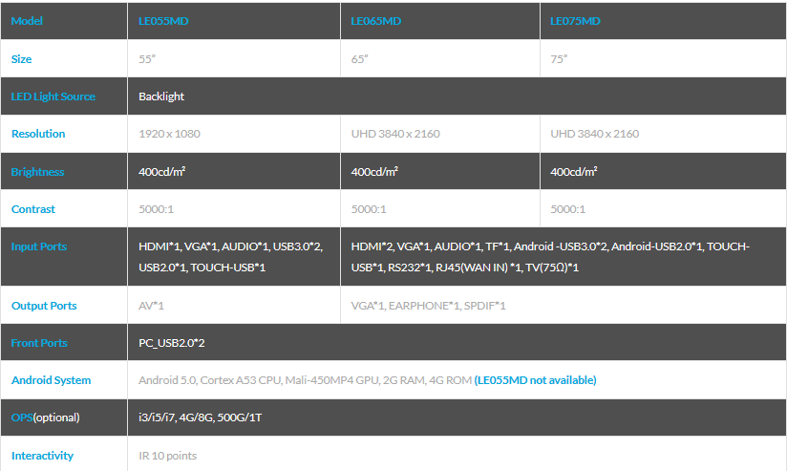Image resolution: width=787 pixels, height=471 pixels.
Task: Click the LE075MD 400cd/m² brightness cell
Action: pyautogui.click(x=574, y=172)
